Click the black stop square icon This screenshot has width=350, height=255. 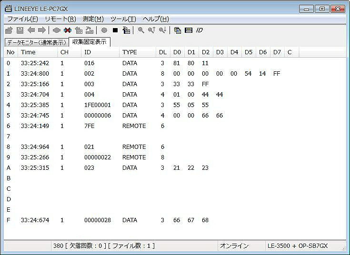115,30
